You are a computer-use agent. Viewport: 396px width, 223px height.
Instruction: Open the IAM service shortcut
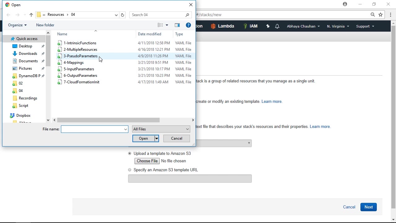point(251,26)
